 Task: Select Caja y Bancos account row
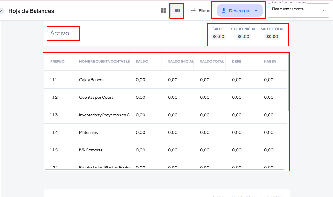pos(166,80)
